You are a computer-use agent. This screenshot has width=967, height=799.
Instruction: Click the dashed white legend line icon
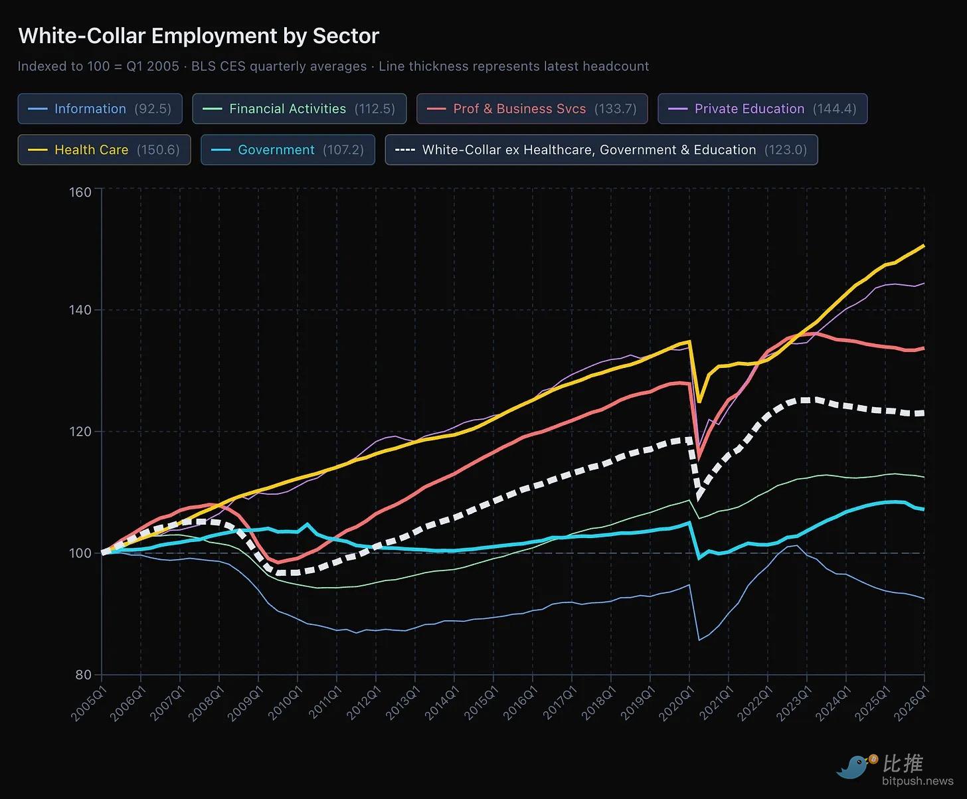404,150
